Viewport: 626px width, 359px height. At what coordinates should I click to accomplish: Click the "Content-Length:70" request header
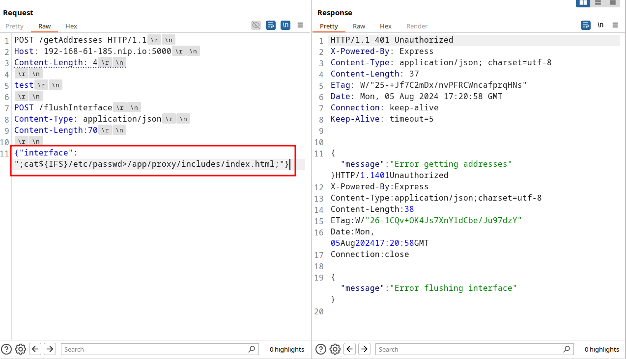tap(56, 130)
